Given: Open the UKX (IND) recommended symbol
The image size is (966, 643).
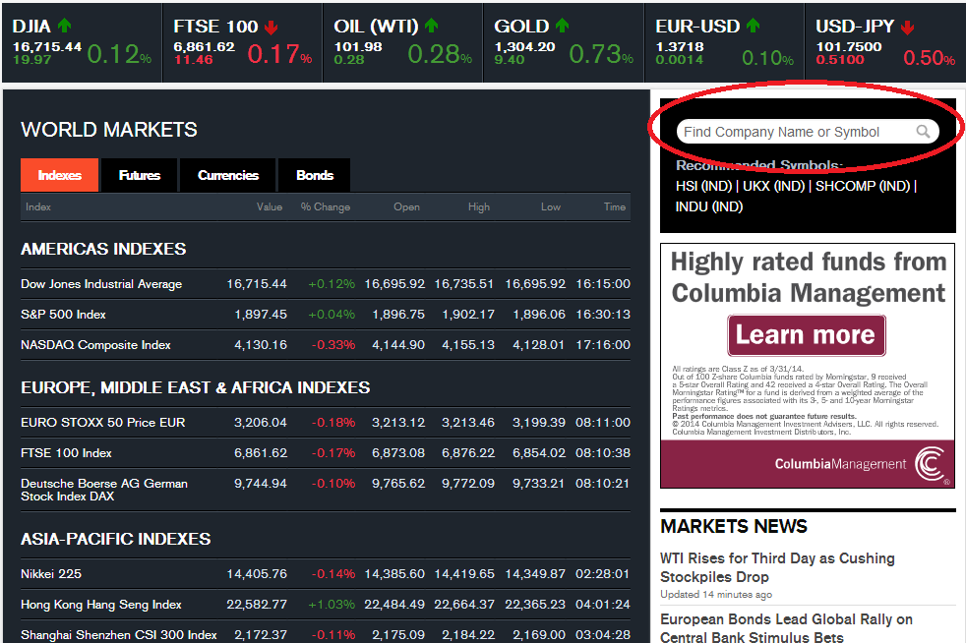Looking at the screenshot, I should [x=774, y=186].
